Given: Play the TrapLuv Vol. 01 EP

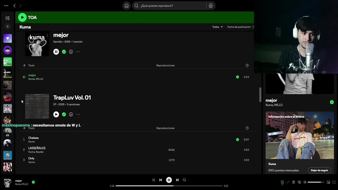Looking at the screenshot, I should click(x=56, y=114).
